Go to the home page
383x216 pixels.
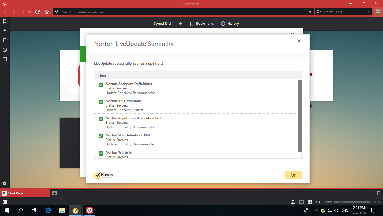coord(47,12)
